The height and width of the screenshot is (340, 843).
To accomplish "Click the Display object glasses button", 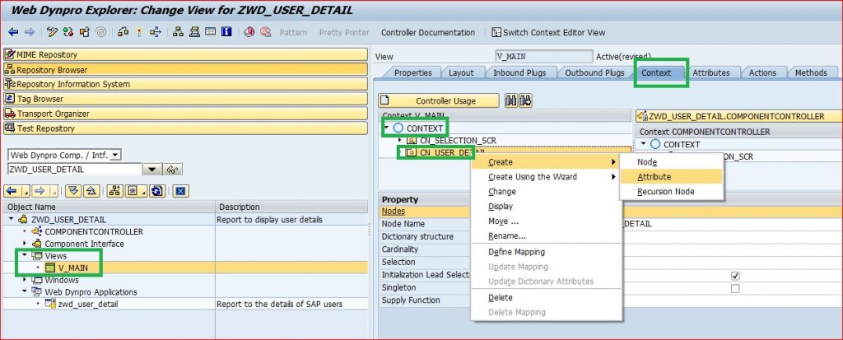I will 173,170.
